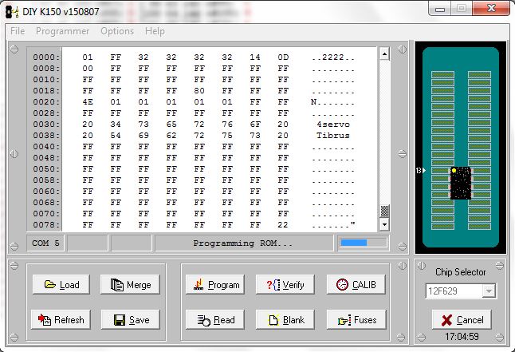515x352 pixels.
Task: Open the Chip Selector 12F629 dropdown
Action: click(x=488, y=292)
